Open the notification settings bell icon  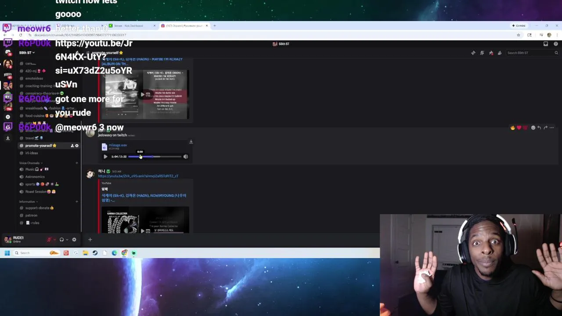pyautogui.click(x=482, y=53)
